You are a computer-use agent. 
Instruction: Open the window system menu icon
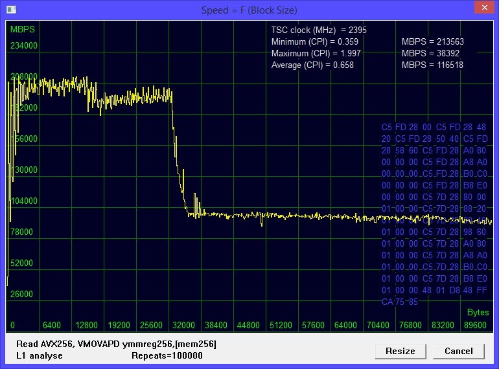tap(11, 10)
